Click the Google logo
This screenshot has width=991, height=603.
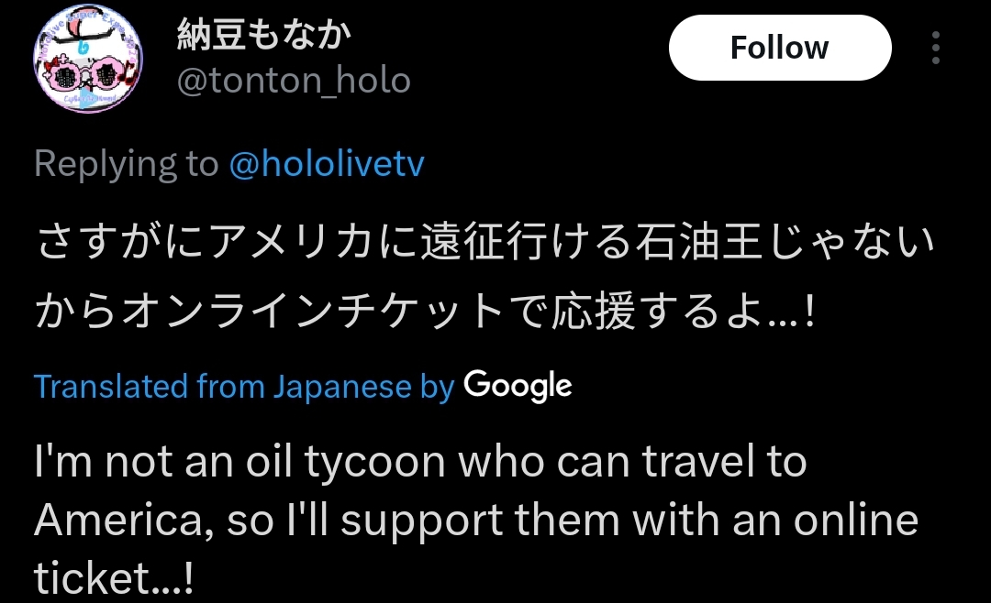click(518, 386)
